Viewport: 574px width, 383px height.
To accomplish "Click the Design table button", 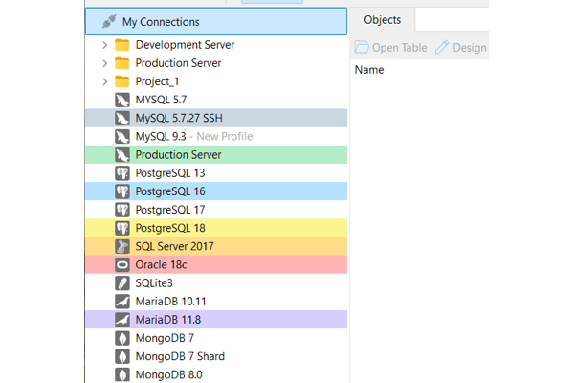I will point(461,48).
